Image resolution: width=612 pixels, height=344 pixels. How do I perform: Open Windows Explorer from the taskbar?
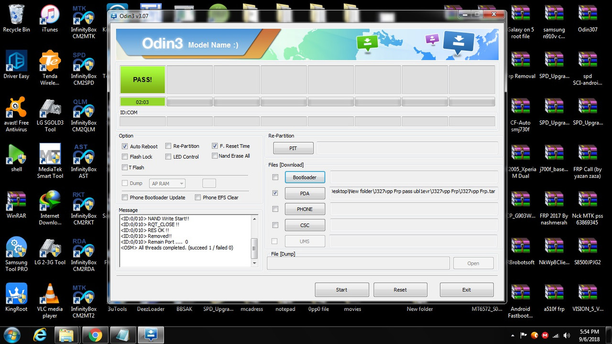click(67, 335)
